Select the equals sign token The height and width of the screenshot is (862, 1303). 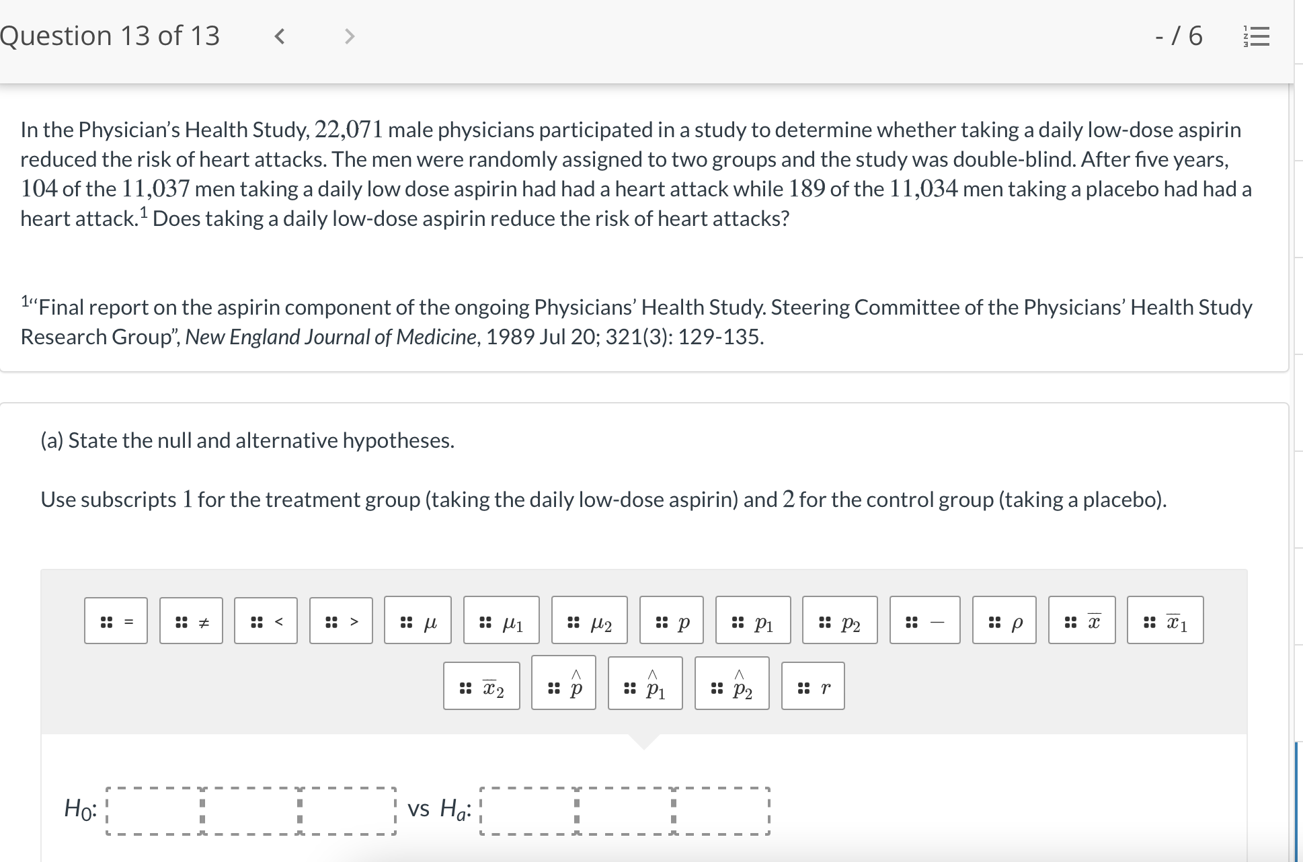[115, 621]
